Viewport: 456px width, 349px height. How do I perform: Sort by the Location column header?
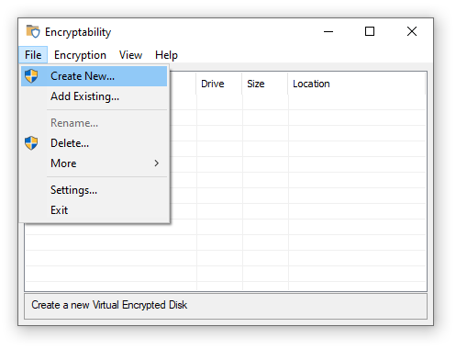click(x=357, y=84)
